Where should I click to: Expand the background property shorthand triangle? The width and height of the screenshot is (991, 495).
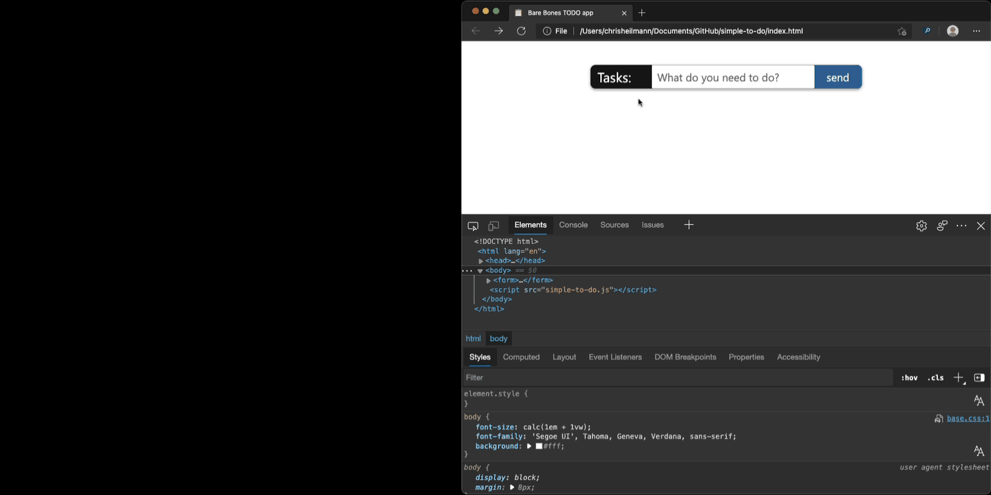point(529,446)
